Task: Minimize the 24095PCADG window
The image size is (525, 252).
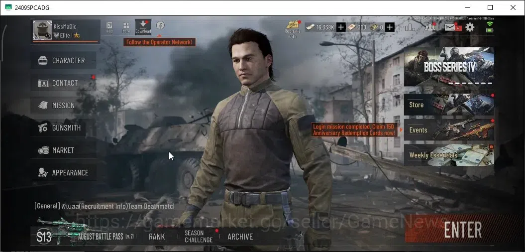Action: (x=467, y=7)
